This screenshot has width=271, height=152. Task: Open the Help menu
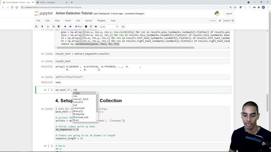click(x=113, y=21)
